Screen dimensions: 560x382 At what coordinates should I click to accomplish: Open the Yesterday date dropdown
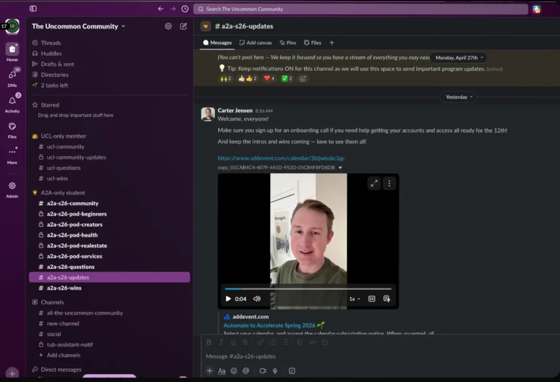pyautogui.click(x=459, y=97)
